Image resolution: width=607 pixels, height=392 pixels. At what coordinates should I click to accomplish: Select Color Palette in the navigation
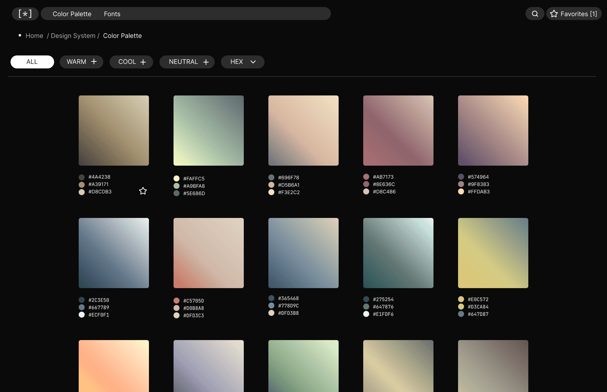coord(72,14)
